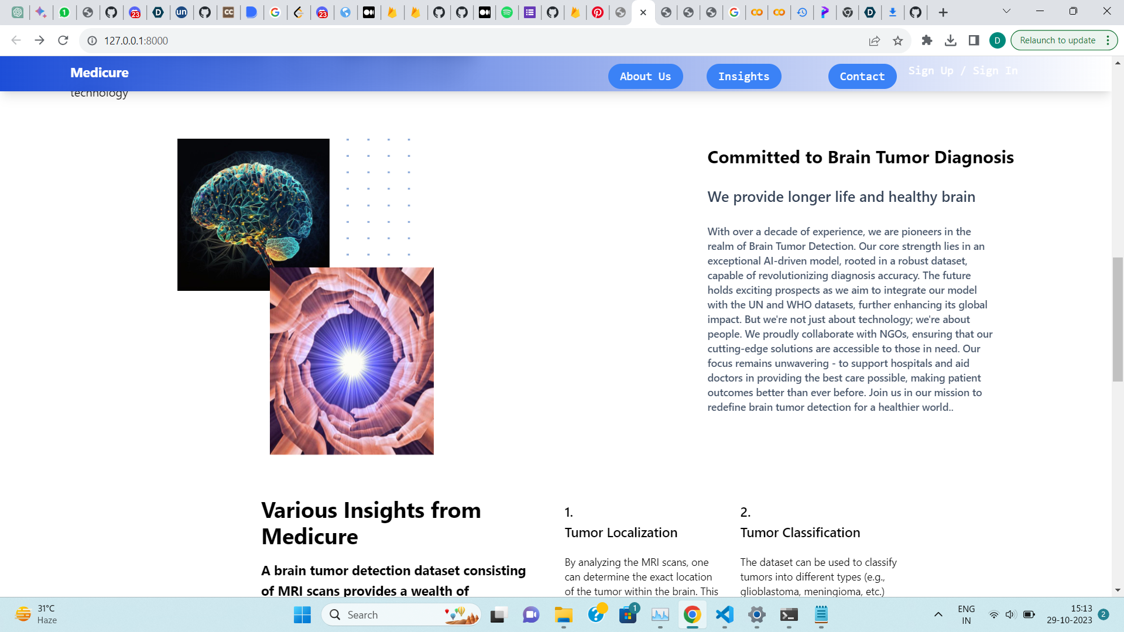This screenshot has height=632, width=1124.
Task: View the site information icon beside the URL
Action: (x=92, y=40)
